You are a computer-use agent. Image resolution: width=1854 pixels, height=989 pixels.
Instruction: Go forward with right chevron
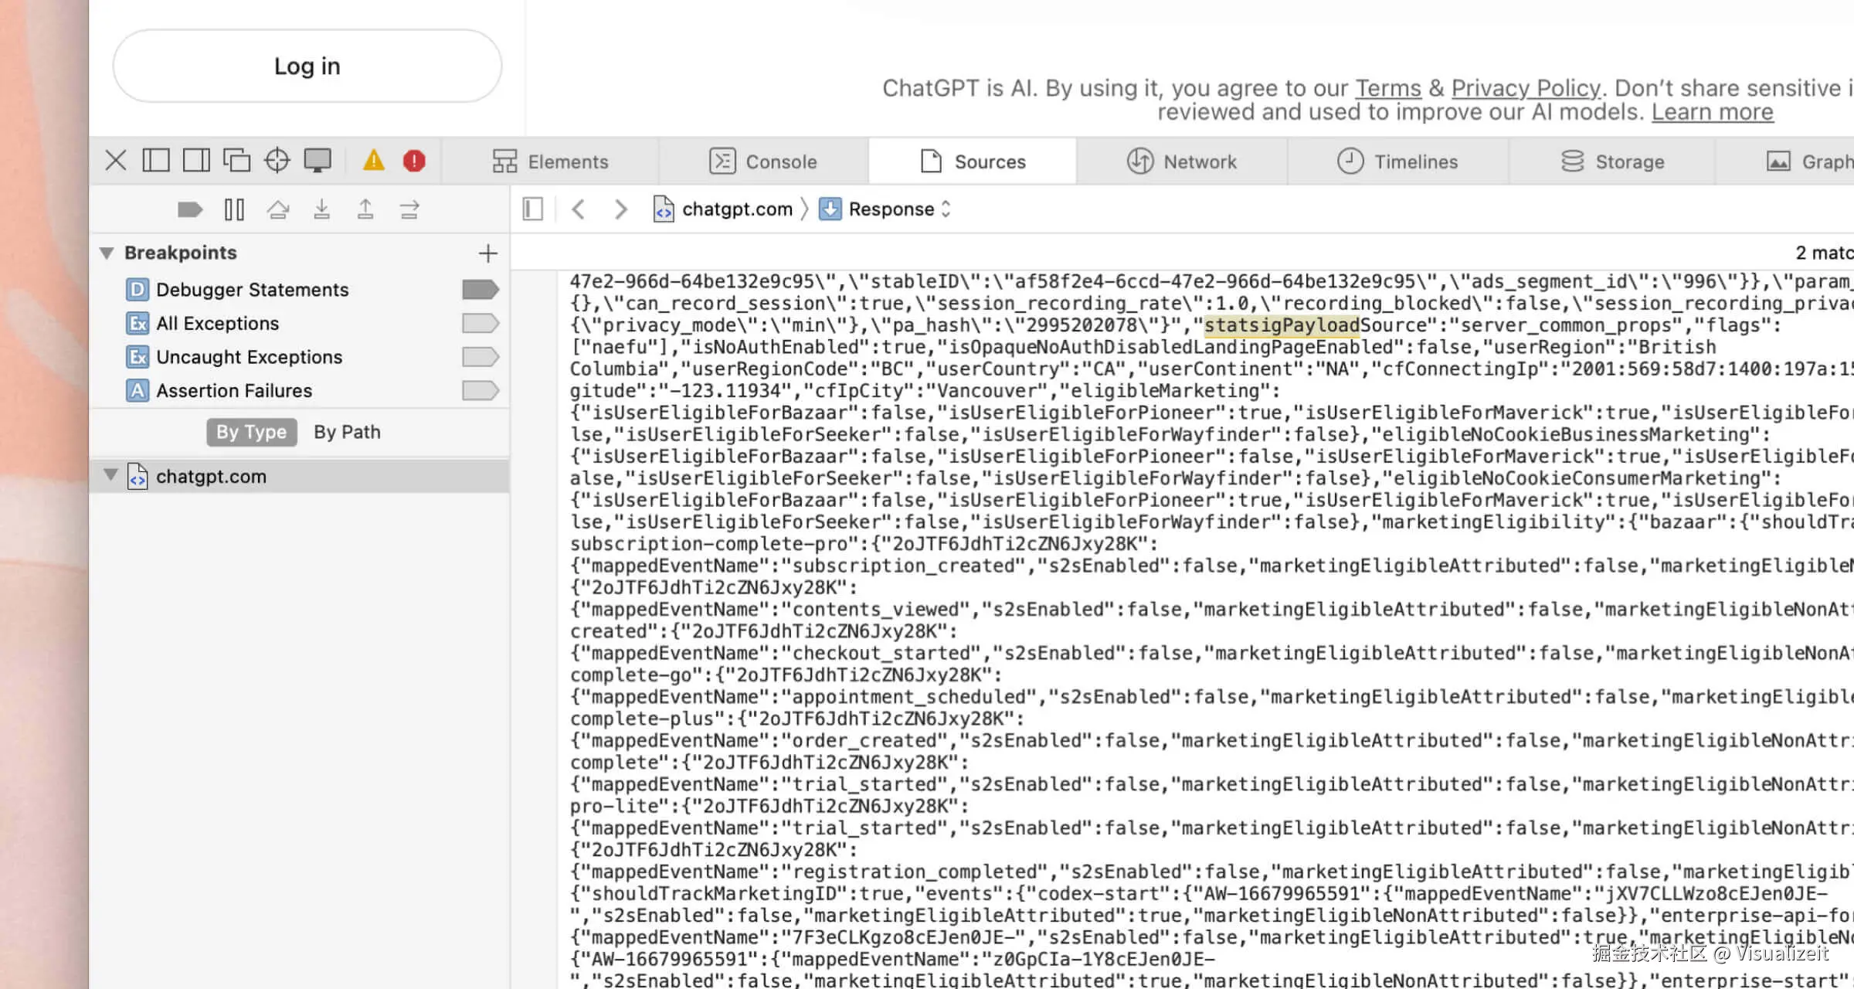click(620, 209)
